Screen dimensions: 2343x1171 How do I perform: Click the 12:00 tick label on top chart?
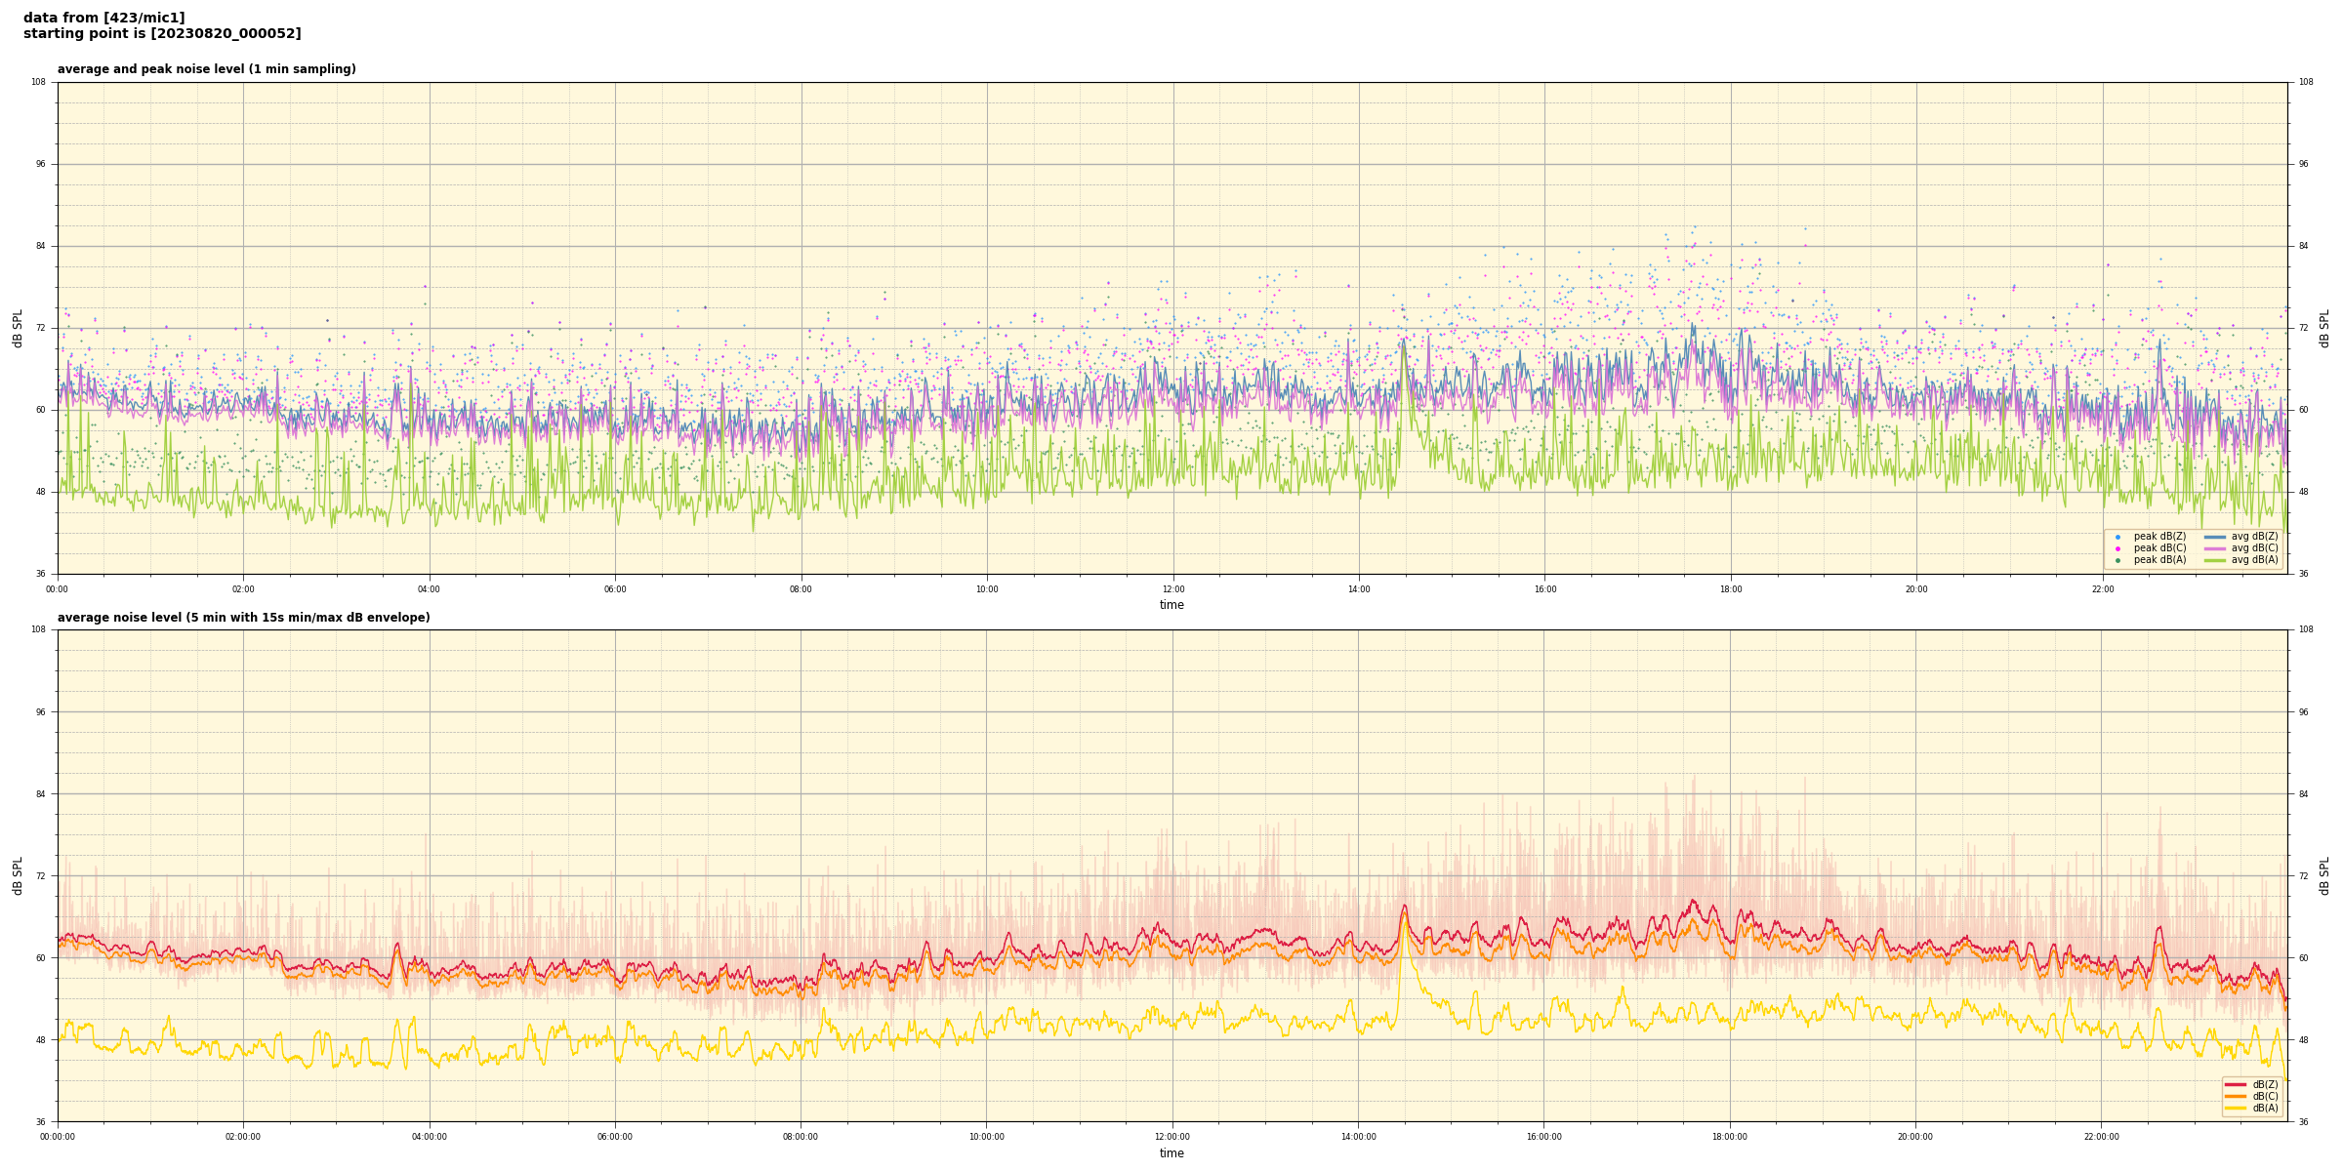point(1172,589)
